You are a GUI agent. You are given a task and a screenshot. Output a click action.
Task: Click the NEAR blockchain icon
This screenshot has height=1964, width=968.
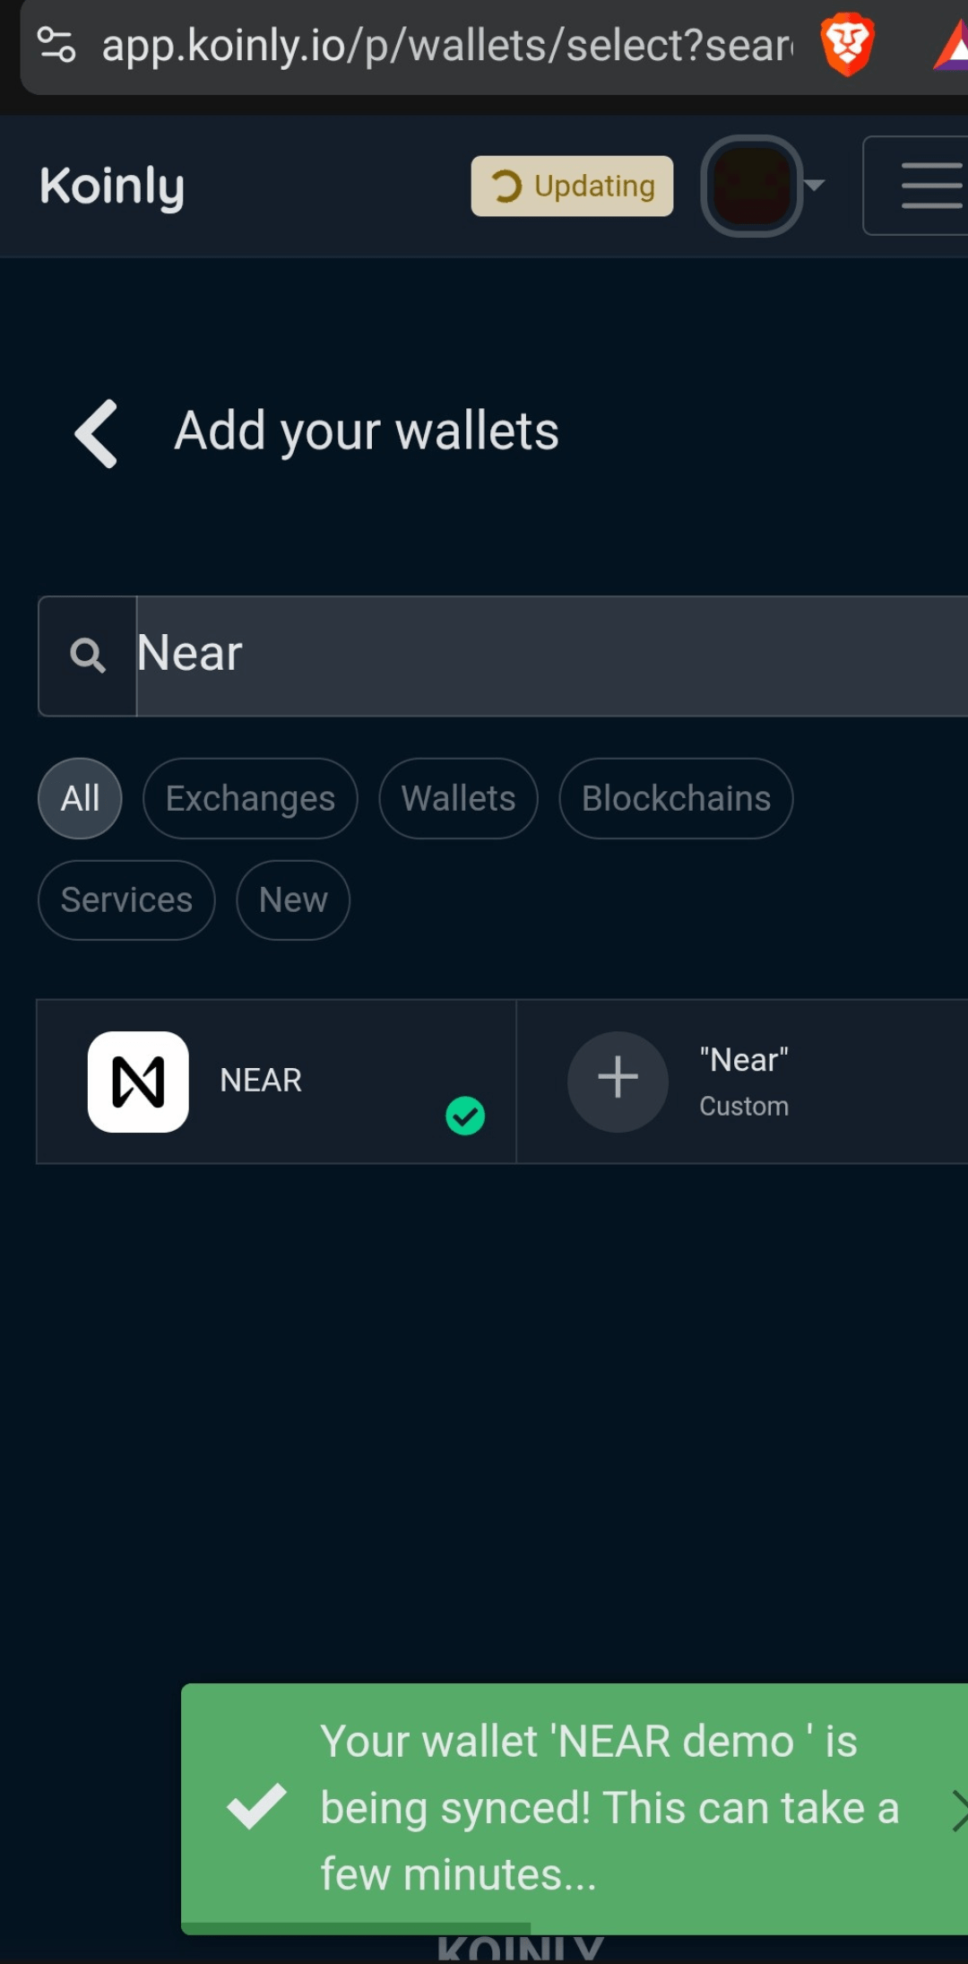tap(139, 1081)
